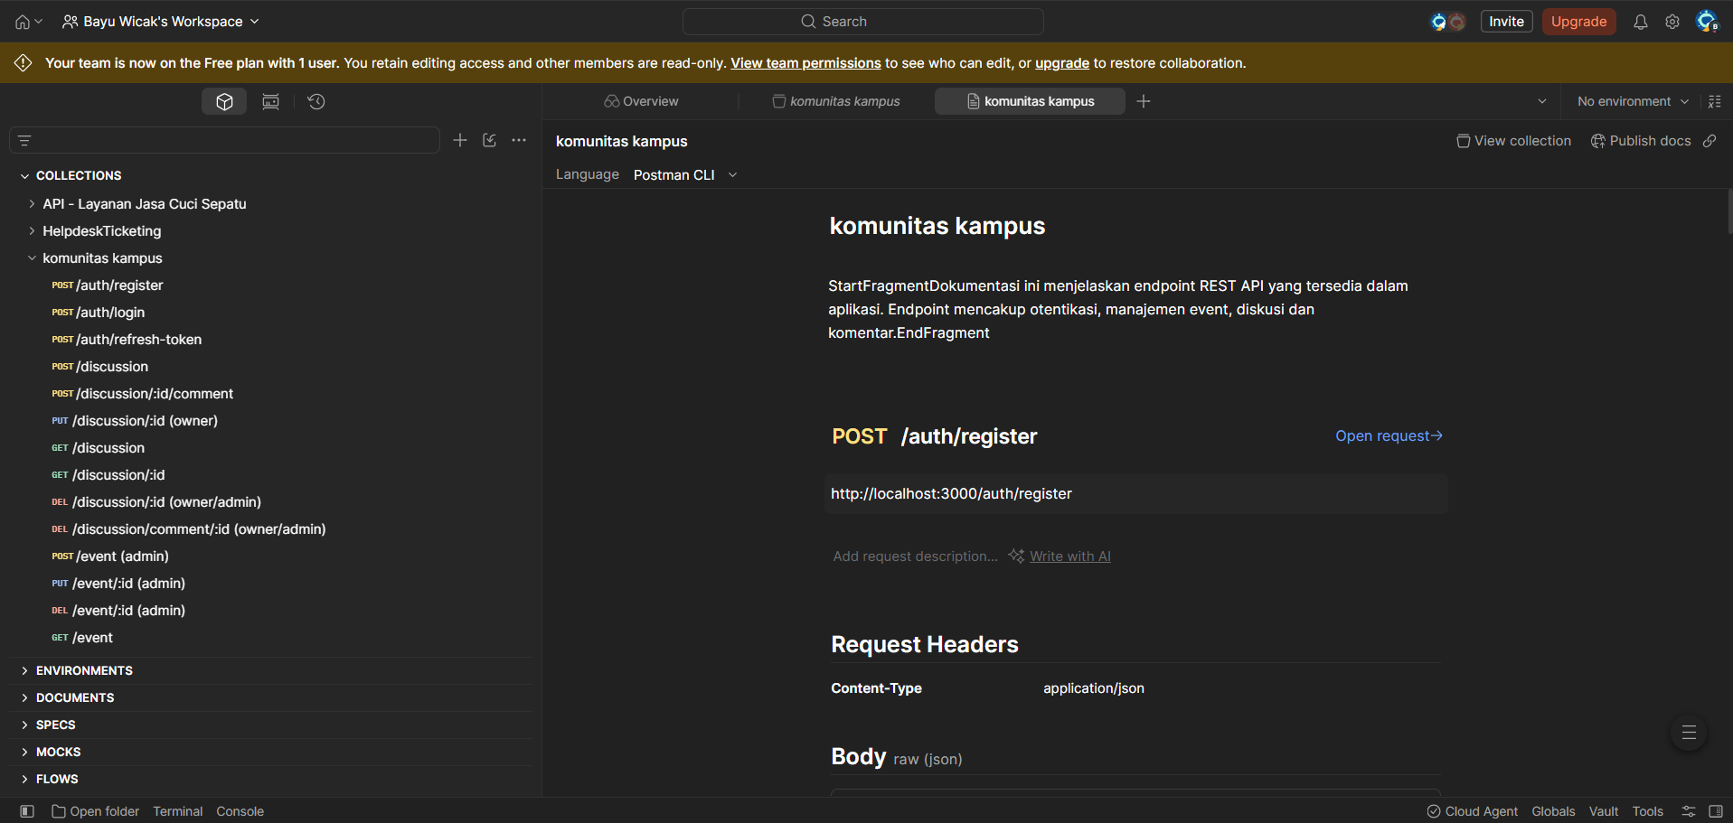
Task: Click View collection
Action: tap(1514, 141)
